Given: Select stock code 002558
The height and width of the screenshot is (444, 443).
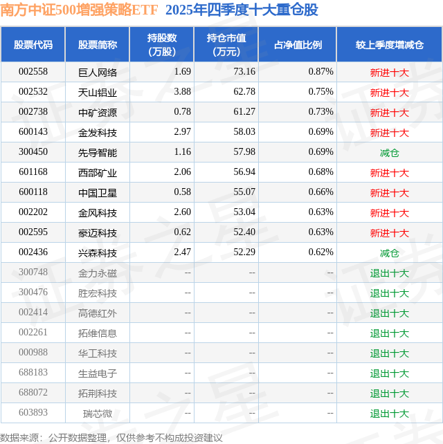Looking at the screenshot, I should click(x=33, y=72).
